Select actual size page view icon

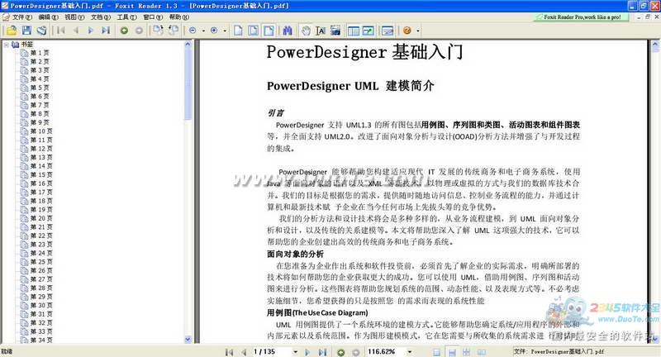click(238, 31)
